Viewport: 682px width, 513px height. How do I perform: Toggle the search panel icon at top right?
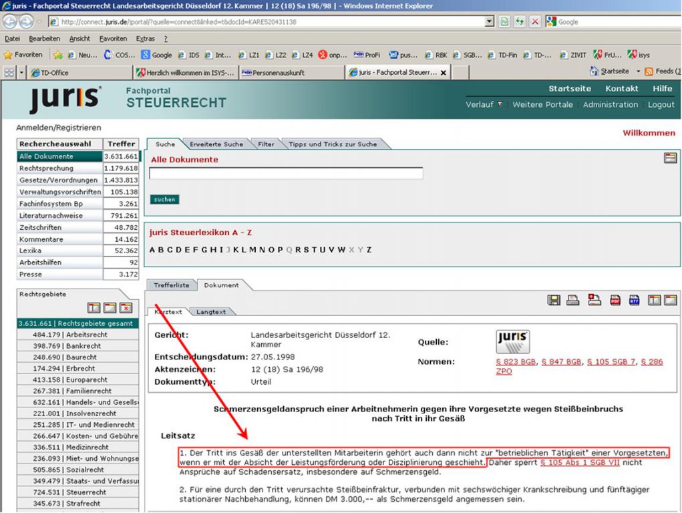coord(670,158)
